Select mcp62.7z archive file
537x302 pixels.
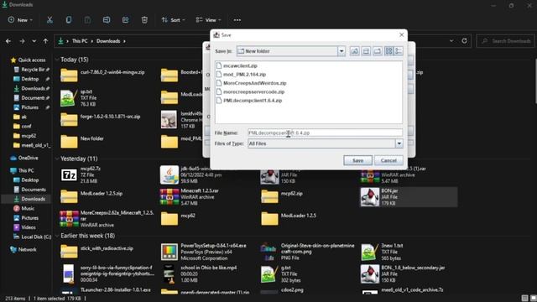tap(81, 175)
